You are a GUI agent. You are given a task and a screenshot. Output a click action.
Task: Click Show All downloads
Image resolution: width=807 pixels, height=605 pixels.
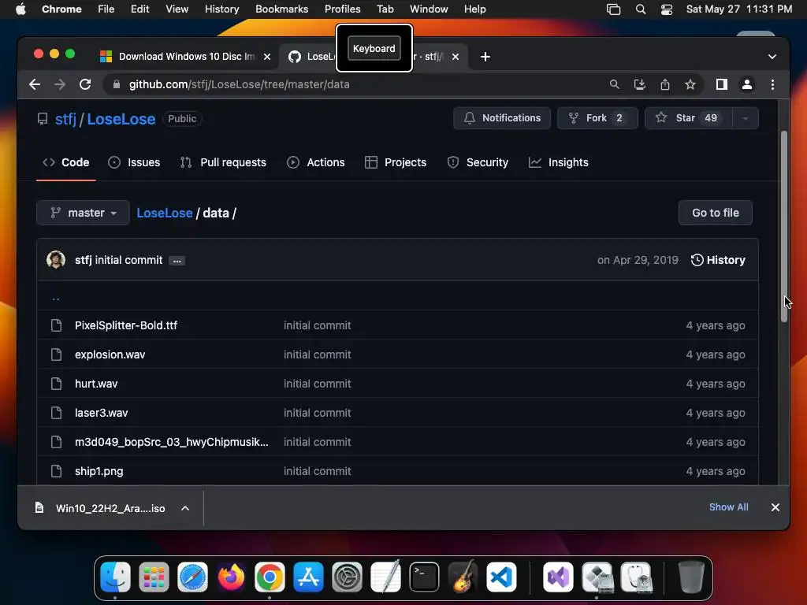click(729, 507)
